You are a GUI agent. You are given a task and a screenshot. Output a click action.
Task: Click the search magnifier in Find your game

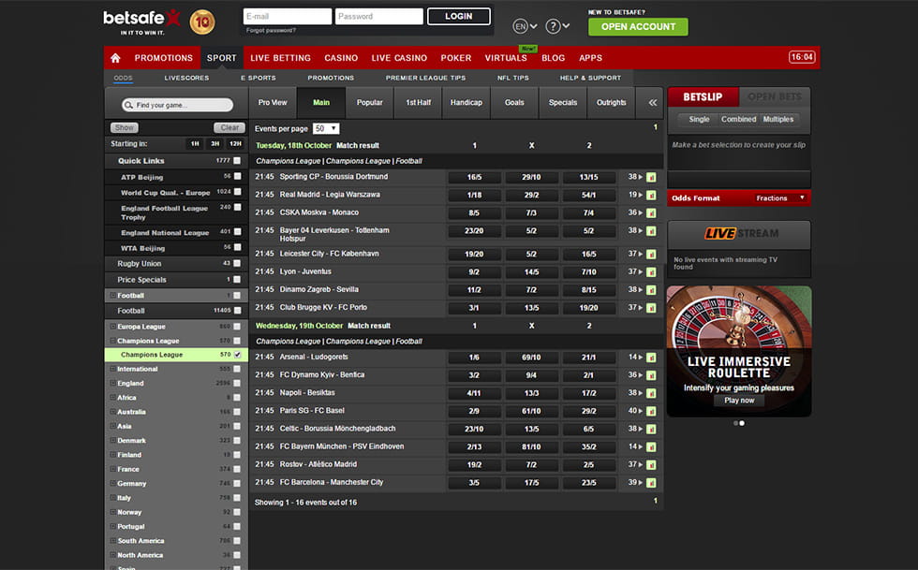point(128,106)
